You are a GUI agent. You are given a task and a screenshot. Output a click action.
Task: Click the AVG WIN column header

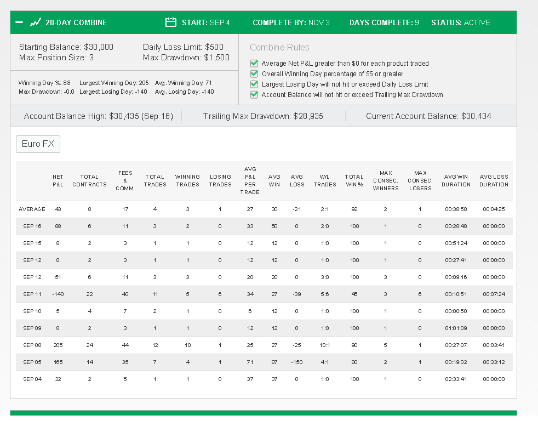click(x=274, y=181)
